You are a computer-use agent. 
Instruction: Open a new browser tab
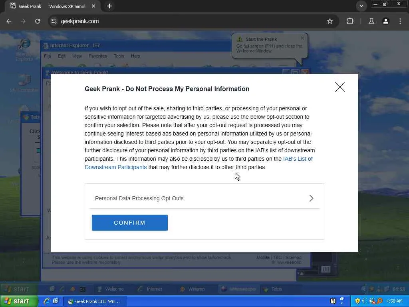pyautogui.click(x=109, y=6)
